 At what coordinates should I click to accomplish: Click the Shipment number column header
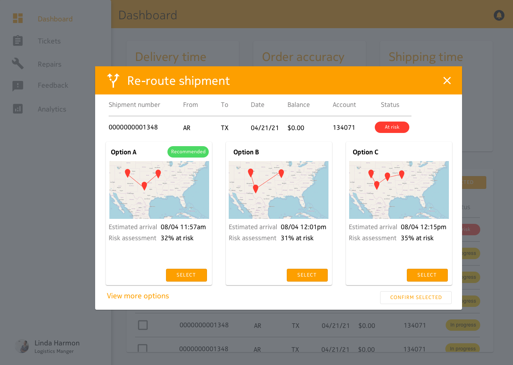click(134, 105)
